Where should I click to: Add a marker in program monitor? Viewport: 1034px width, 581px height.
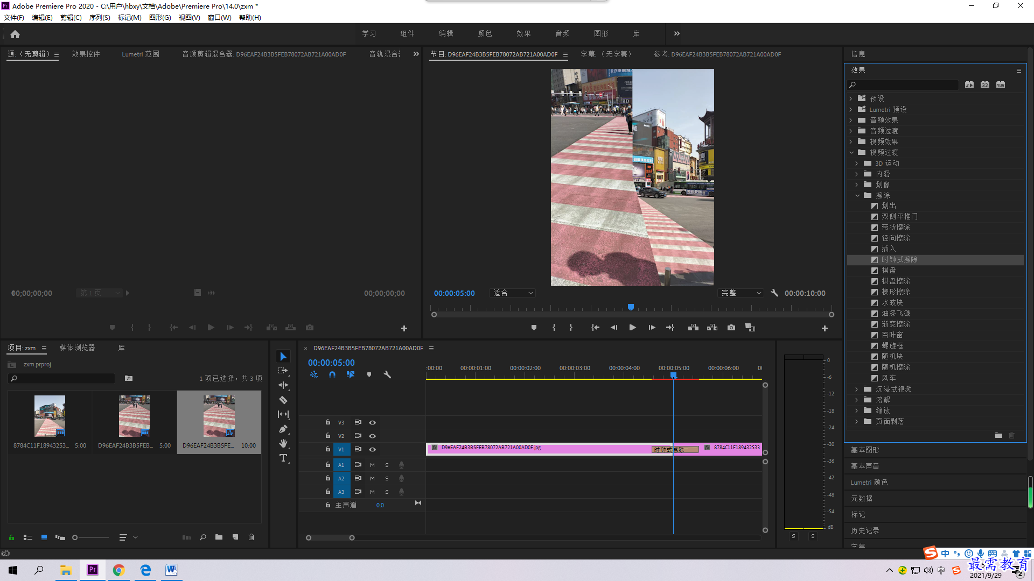pos(534,328)
